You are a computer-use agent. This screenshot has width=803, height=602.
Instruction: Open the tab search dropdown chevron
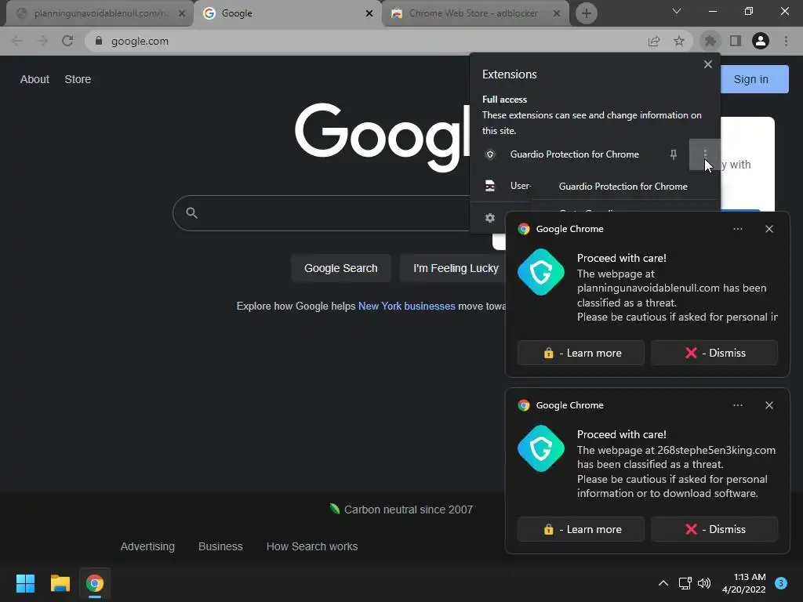point(677,11)
